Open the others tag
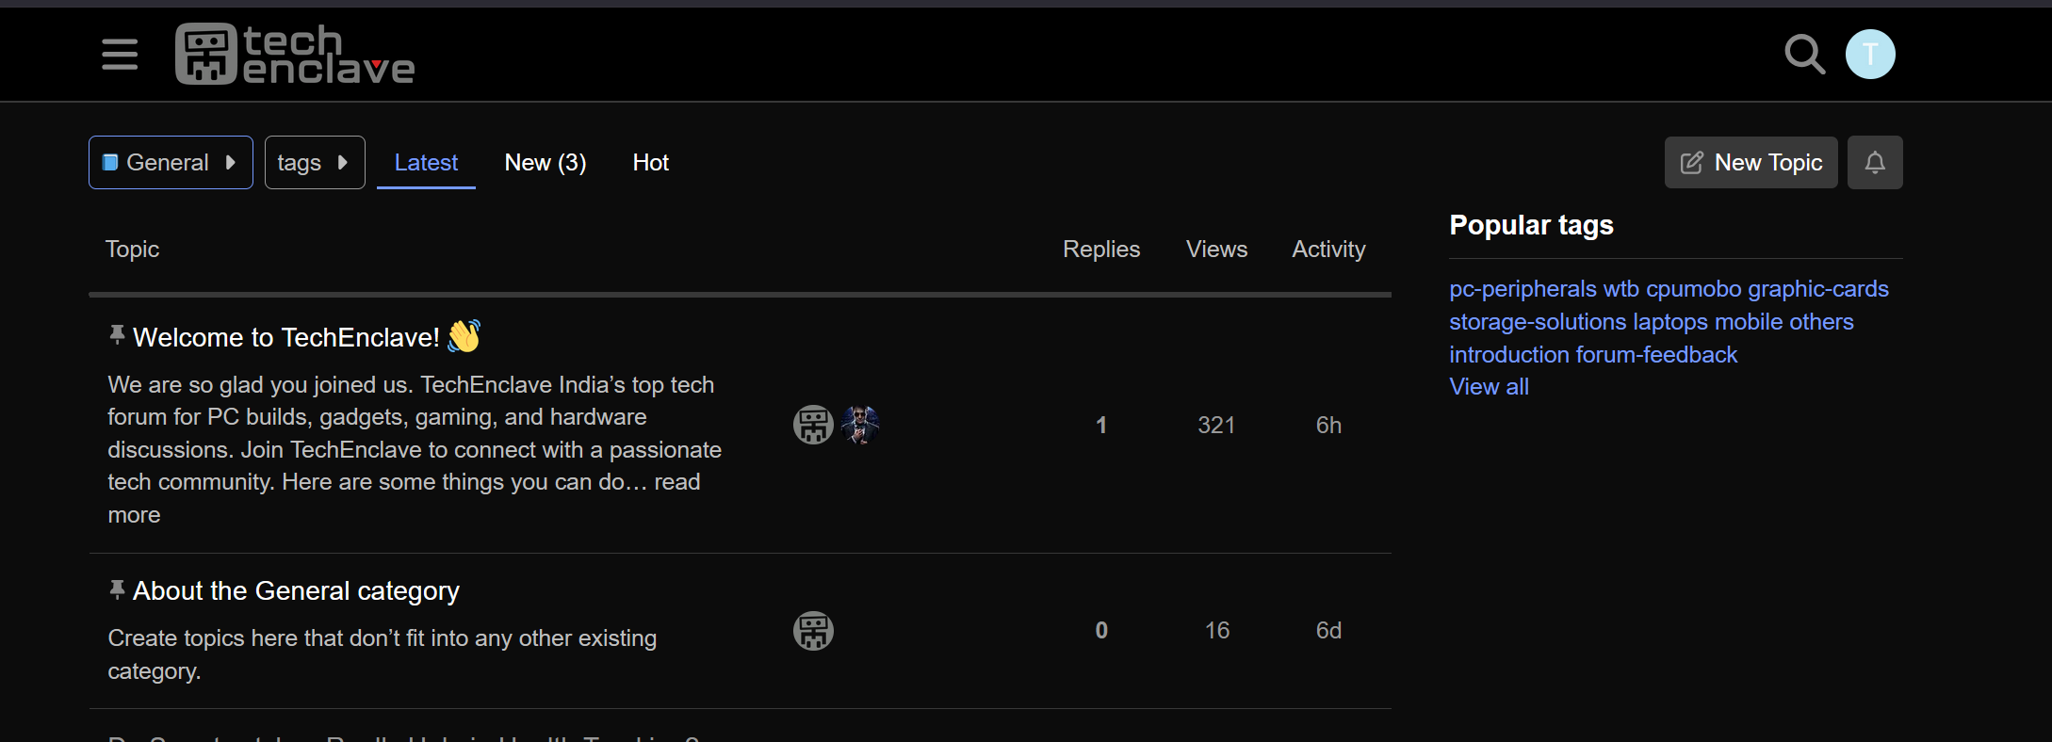 [1821, 322]
